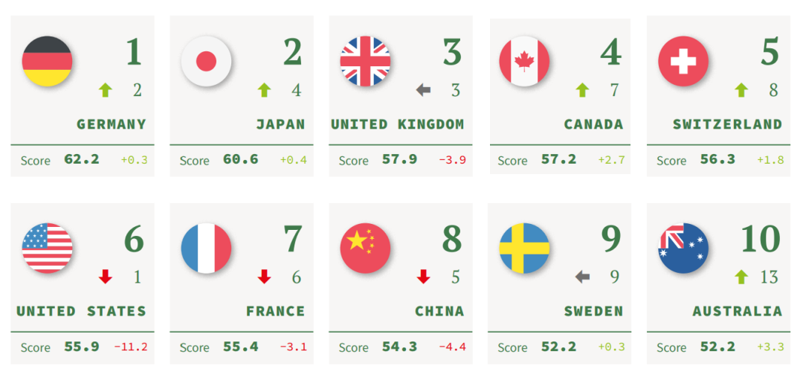
Task: Click Japan's score value 60.6
Action: pyautogui.click(x=240, y=159)
